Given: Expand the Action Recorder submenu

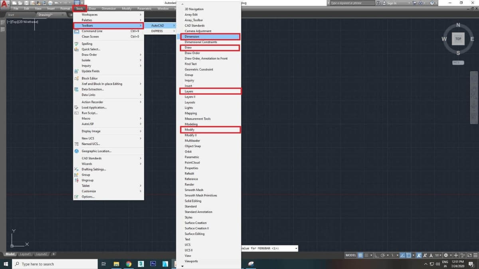Looking at the screenshot, I should point(108,102).
